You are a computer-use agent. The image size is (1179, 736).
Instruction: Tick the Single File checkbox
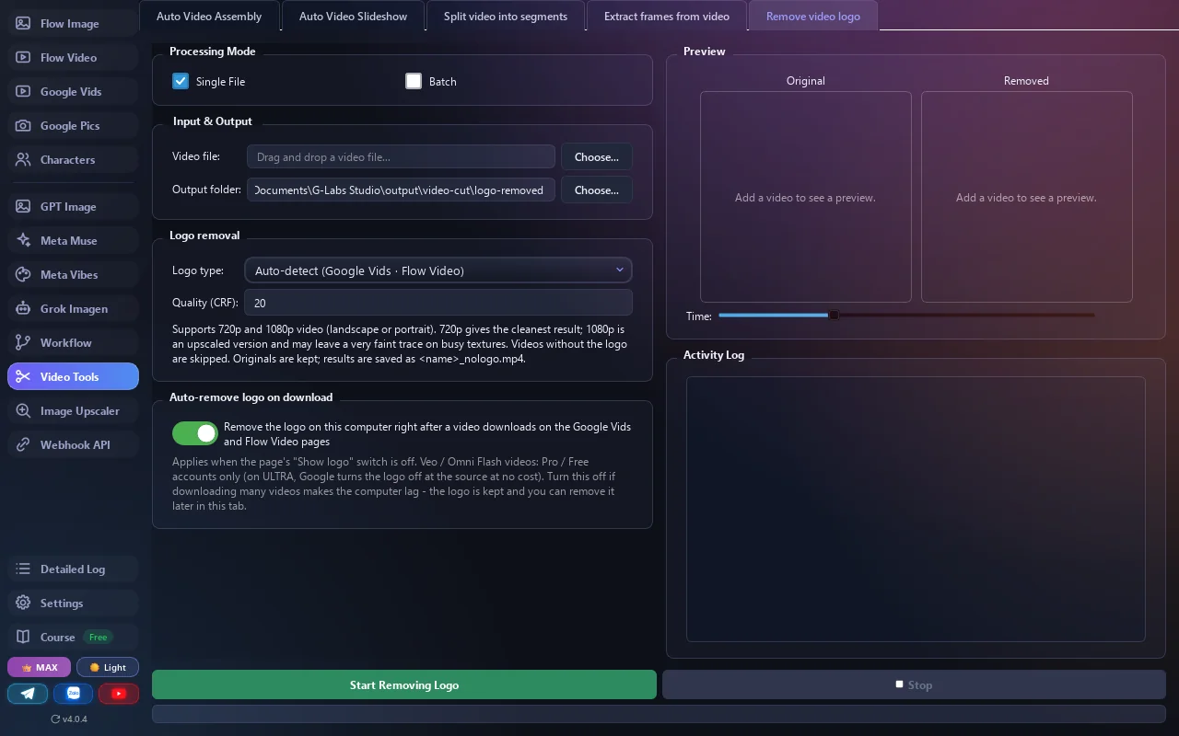coord(181,81)
